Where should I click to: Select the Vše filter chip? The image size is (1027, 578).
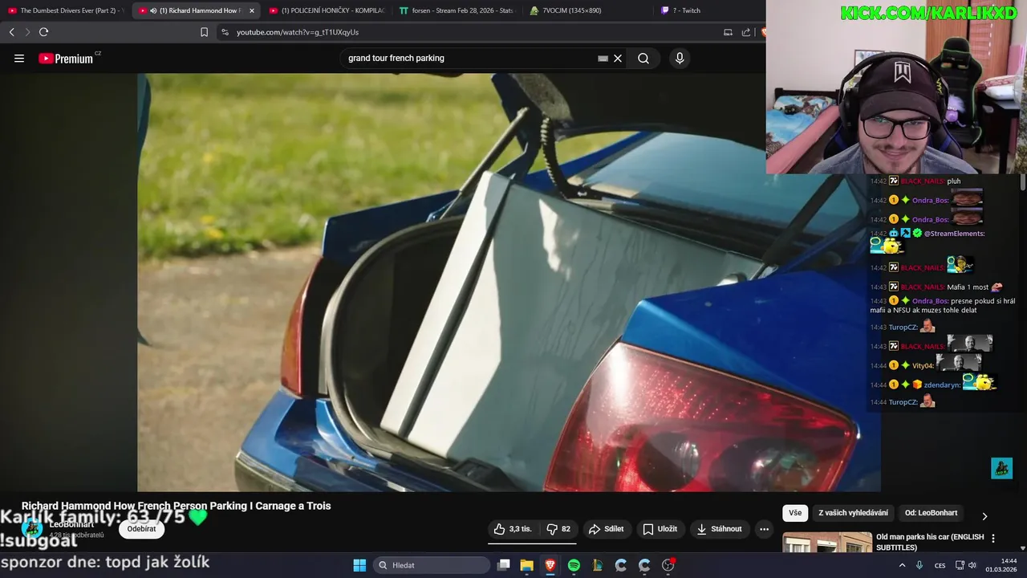[x=794, y=513]
